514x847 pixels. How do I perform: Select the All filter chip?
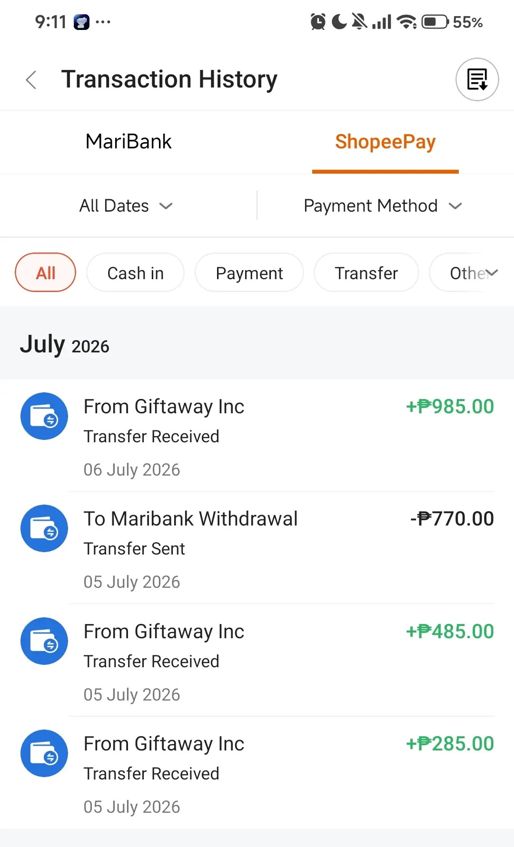point(46,273)
